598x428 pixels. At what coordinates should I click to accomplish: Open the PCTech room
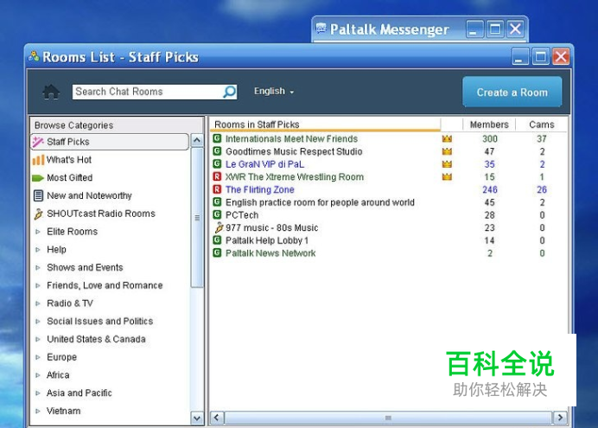click(242, 215)
